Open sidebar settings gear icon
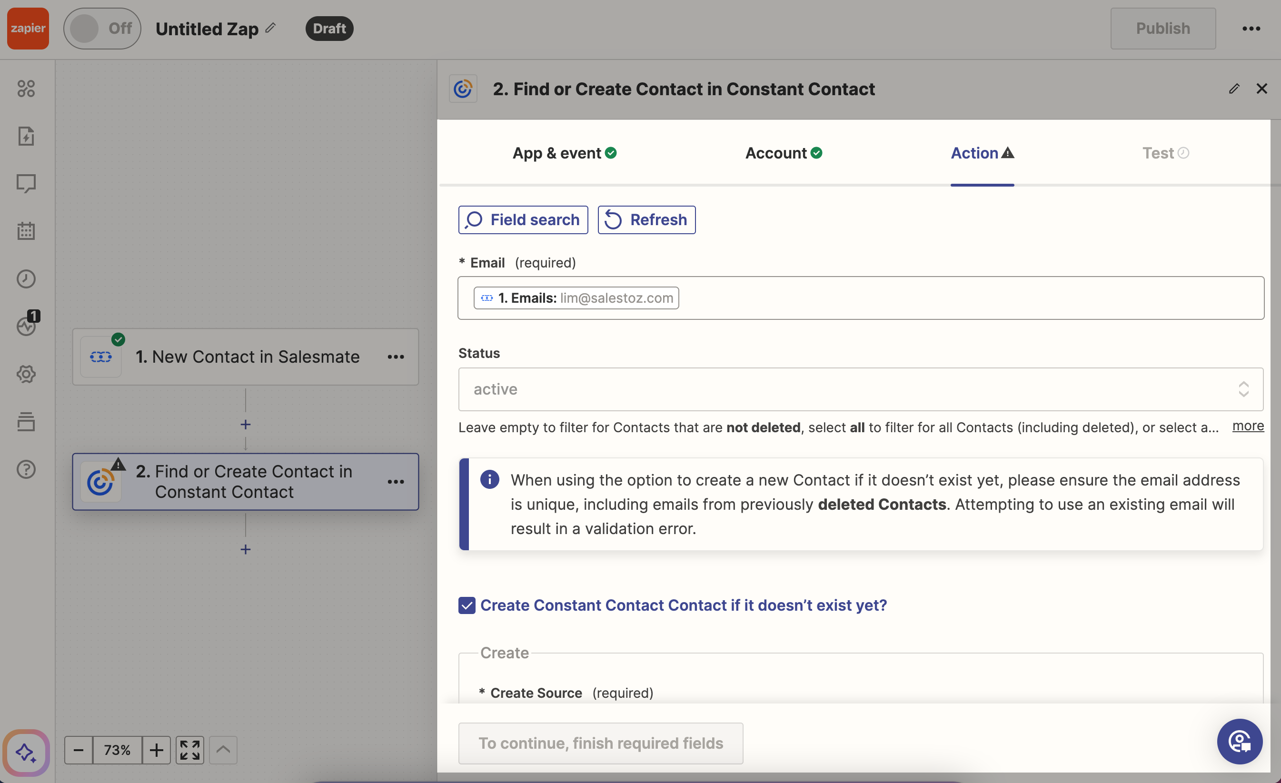 click(26, 374)
